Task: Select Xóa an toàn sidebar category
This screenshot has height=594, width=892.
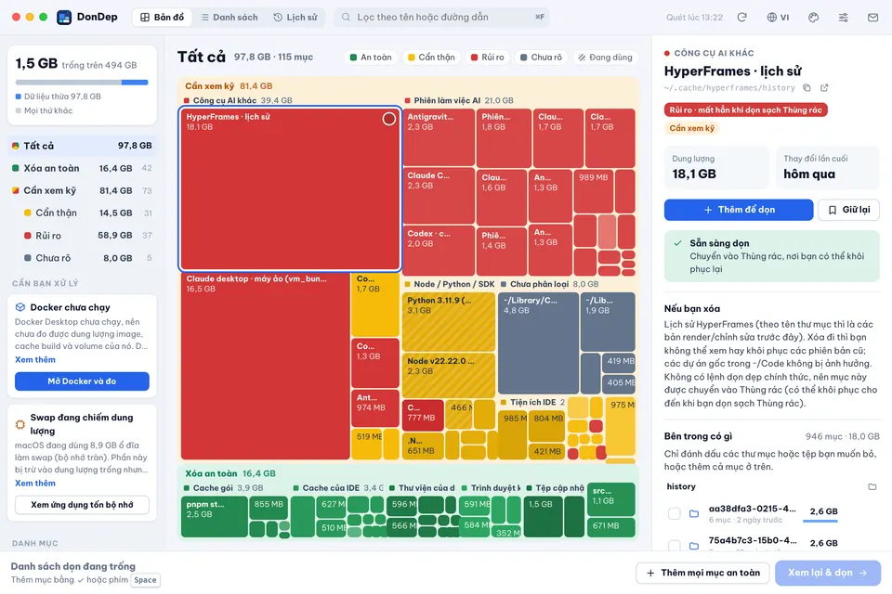Action: [82, 168]
